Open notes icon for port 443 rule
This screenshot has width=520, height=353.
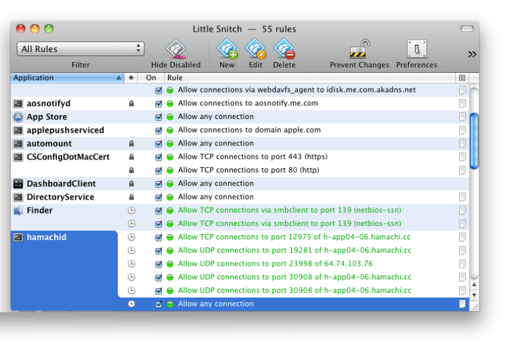point(462,157)
